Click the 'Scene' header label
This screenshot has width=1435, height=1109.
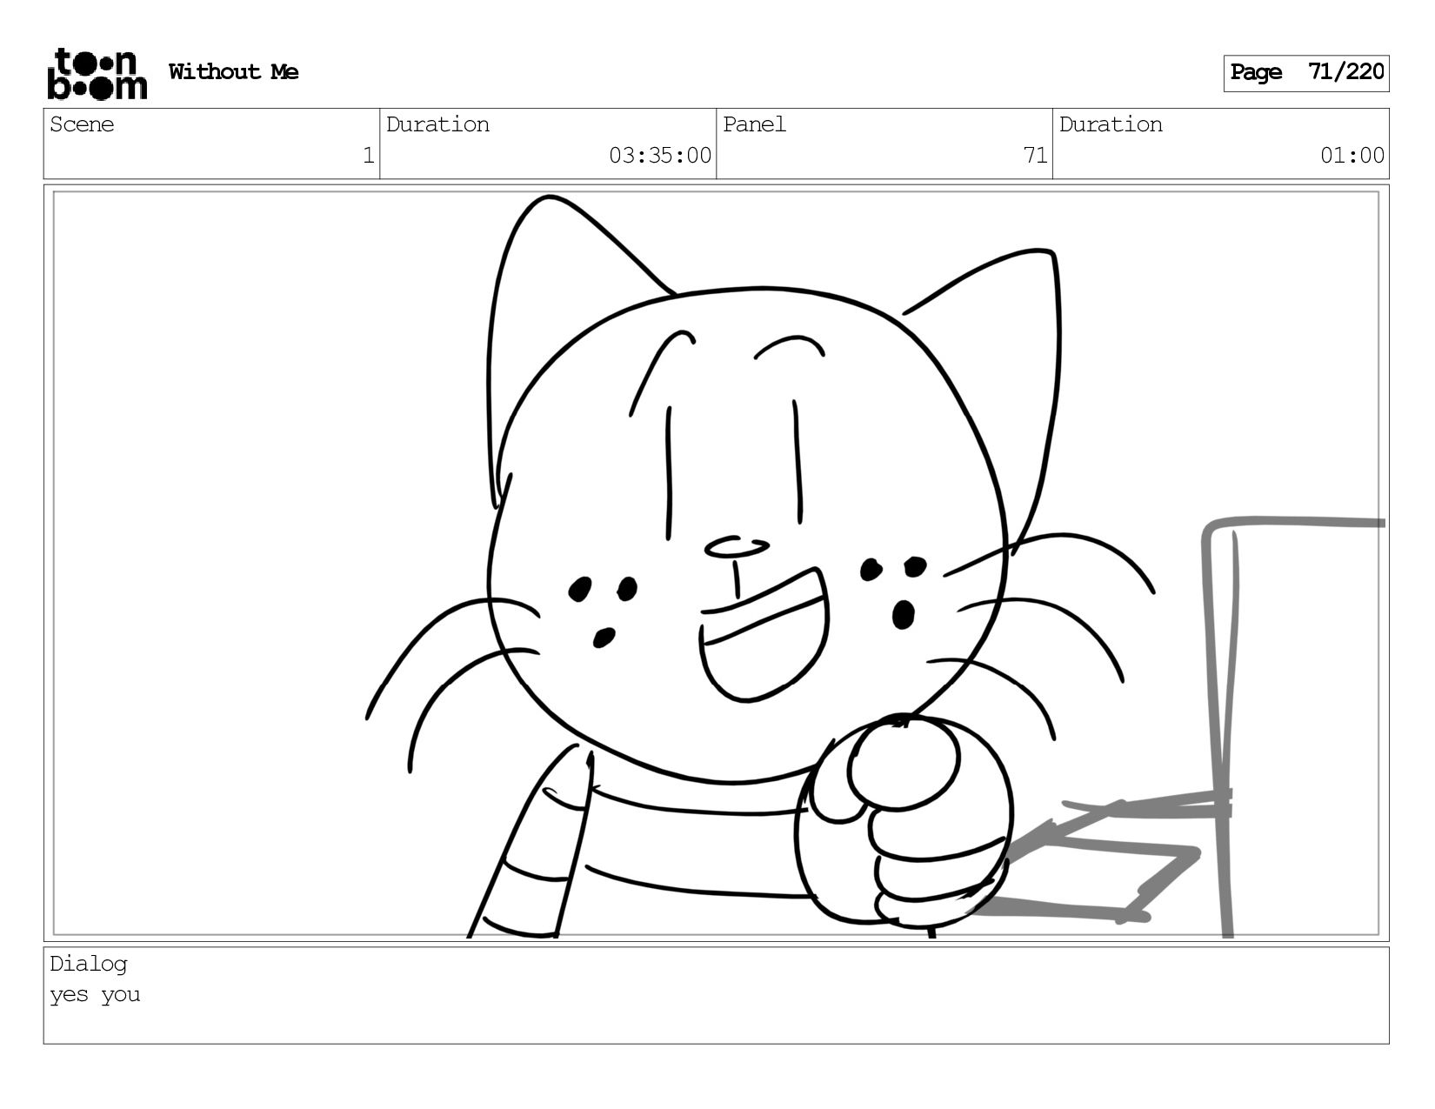tap(82, 124)
